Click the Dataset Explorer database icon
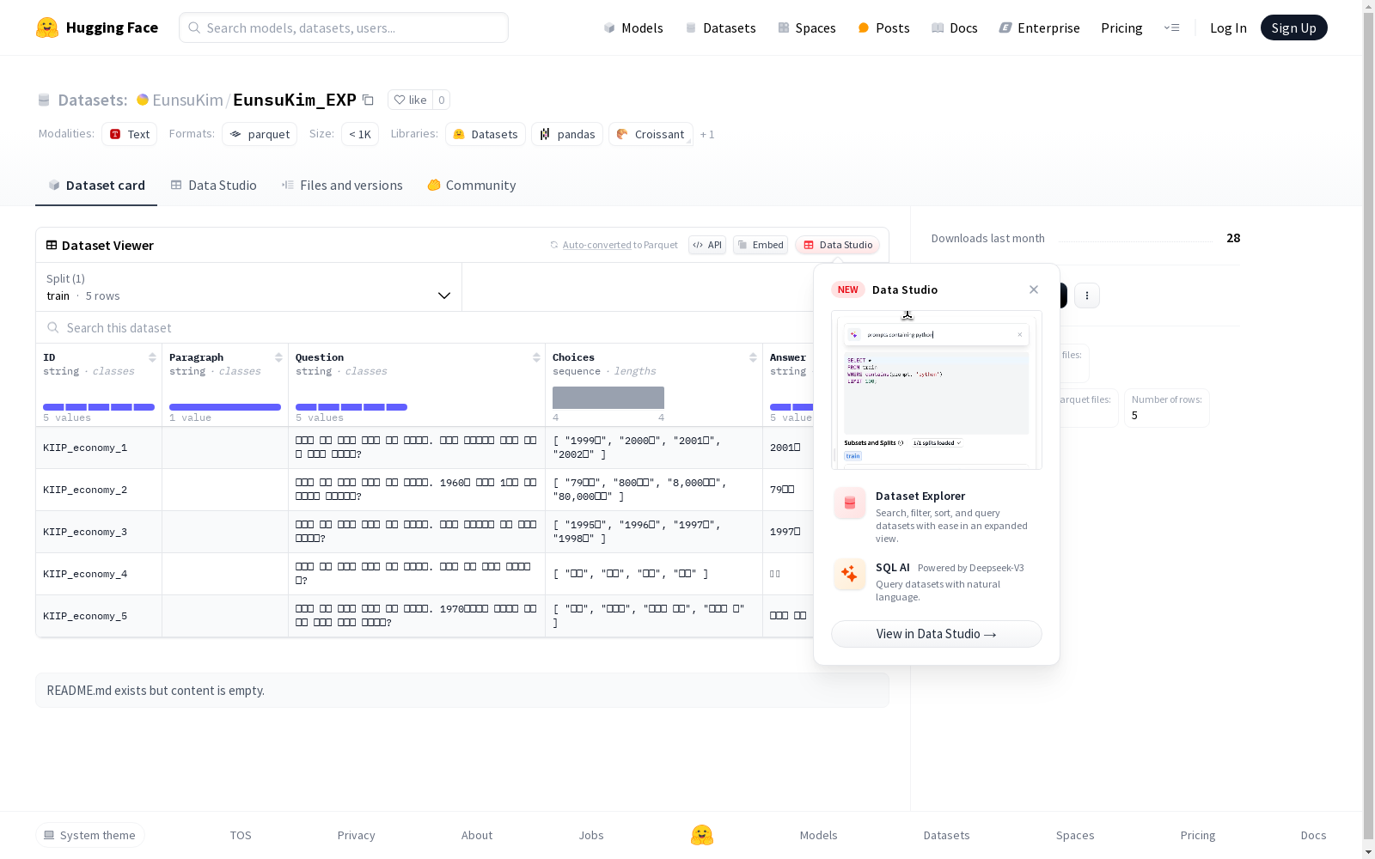1375x859 pixels. (x=850, y=503)
